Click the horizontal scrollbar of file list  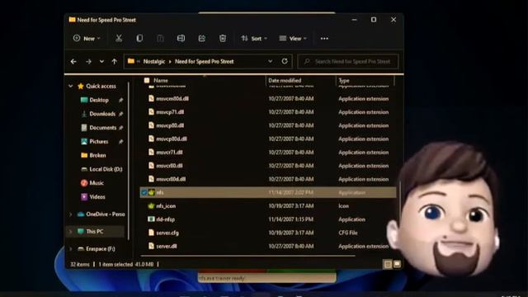coord(248,256)
